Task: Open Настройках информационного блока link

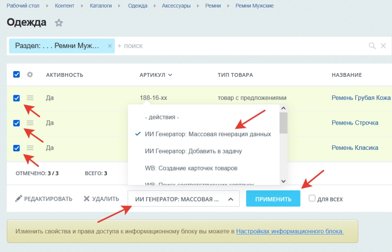Action: [290, 231]
